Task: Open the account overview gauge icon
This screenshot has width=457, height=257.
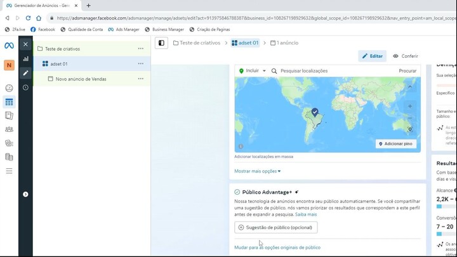Action: [x=9, y=88]
